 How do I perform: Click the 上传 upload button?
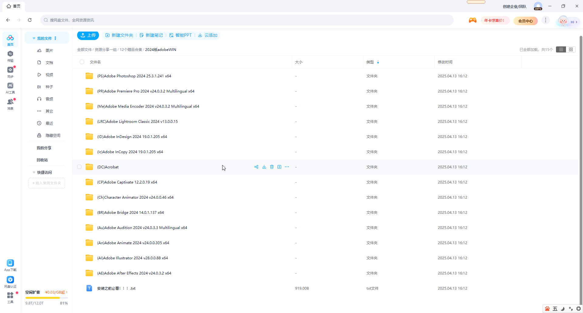coord(88,35)
